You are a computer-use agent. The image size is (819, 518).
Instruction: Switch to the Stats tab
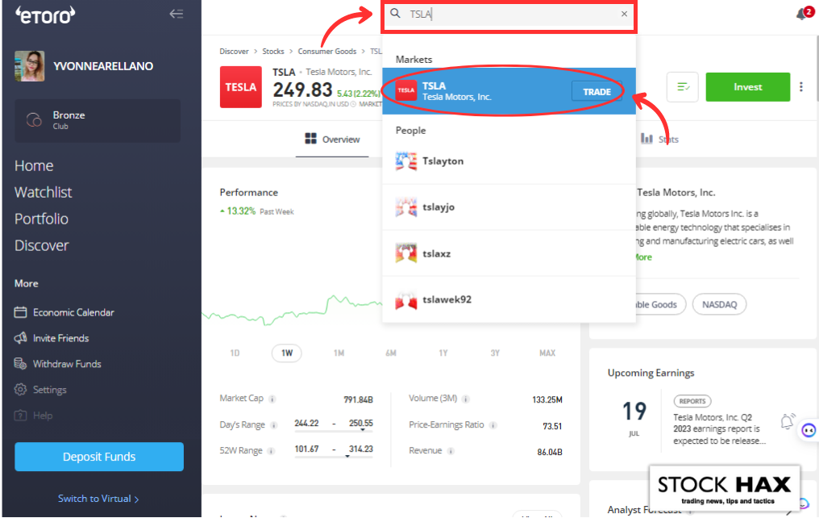point(659,140)
